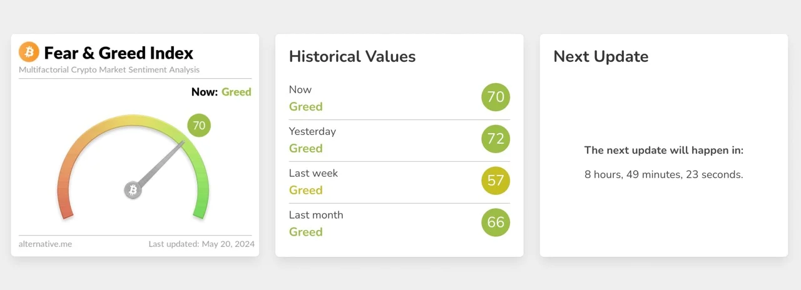This screenshot has height=290, width=801.
Task: Click the Yesterday value 72 circle
Action: pyautogui.click(x=496, y=139)
